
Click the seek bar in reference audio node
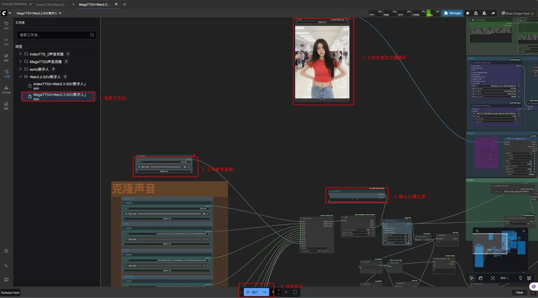166,167
